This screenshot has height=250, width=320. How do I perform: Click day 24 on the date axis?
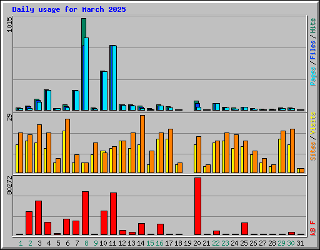[x=234, y=243]
